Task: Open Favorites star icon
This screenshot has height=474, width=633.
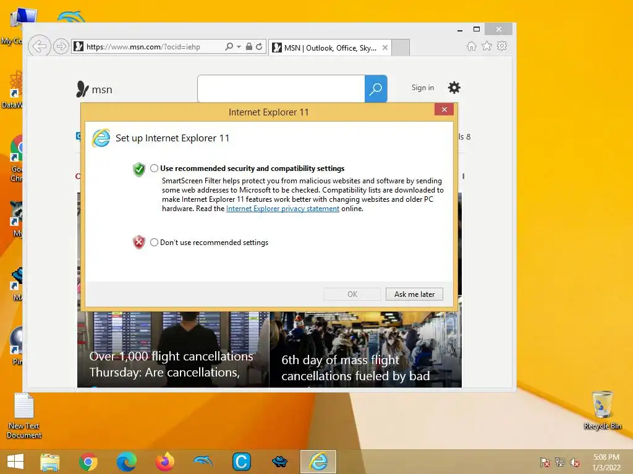Action: click(487, 46)
